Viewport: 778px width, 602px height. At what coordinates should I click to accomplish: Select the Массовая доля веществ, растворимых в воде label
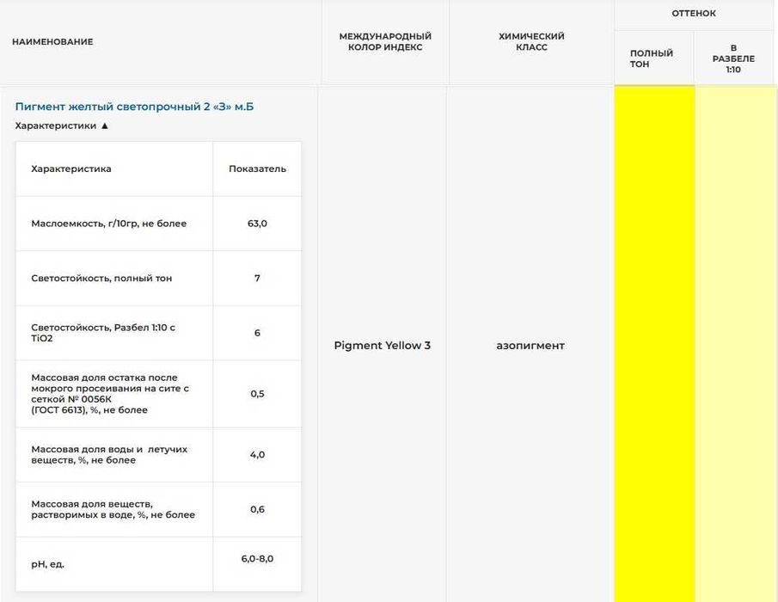113,509
